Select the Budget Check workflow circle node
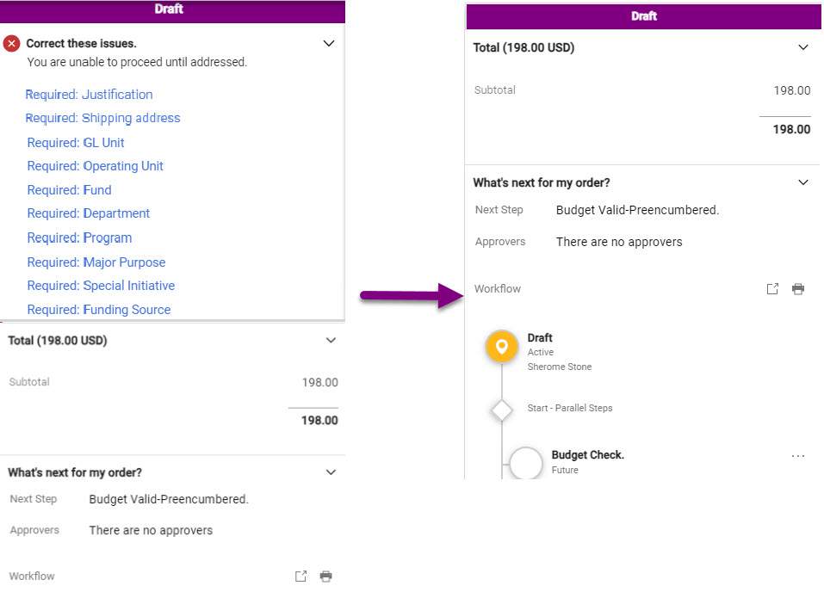The width and height of the screenshot is (824, 592). click(526, 461)
